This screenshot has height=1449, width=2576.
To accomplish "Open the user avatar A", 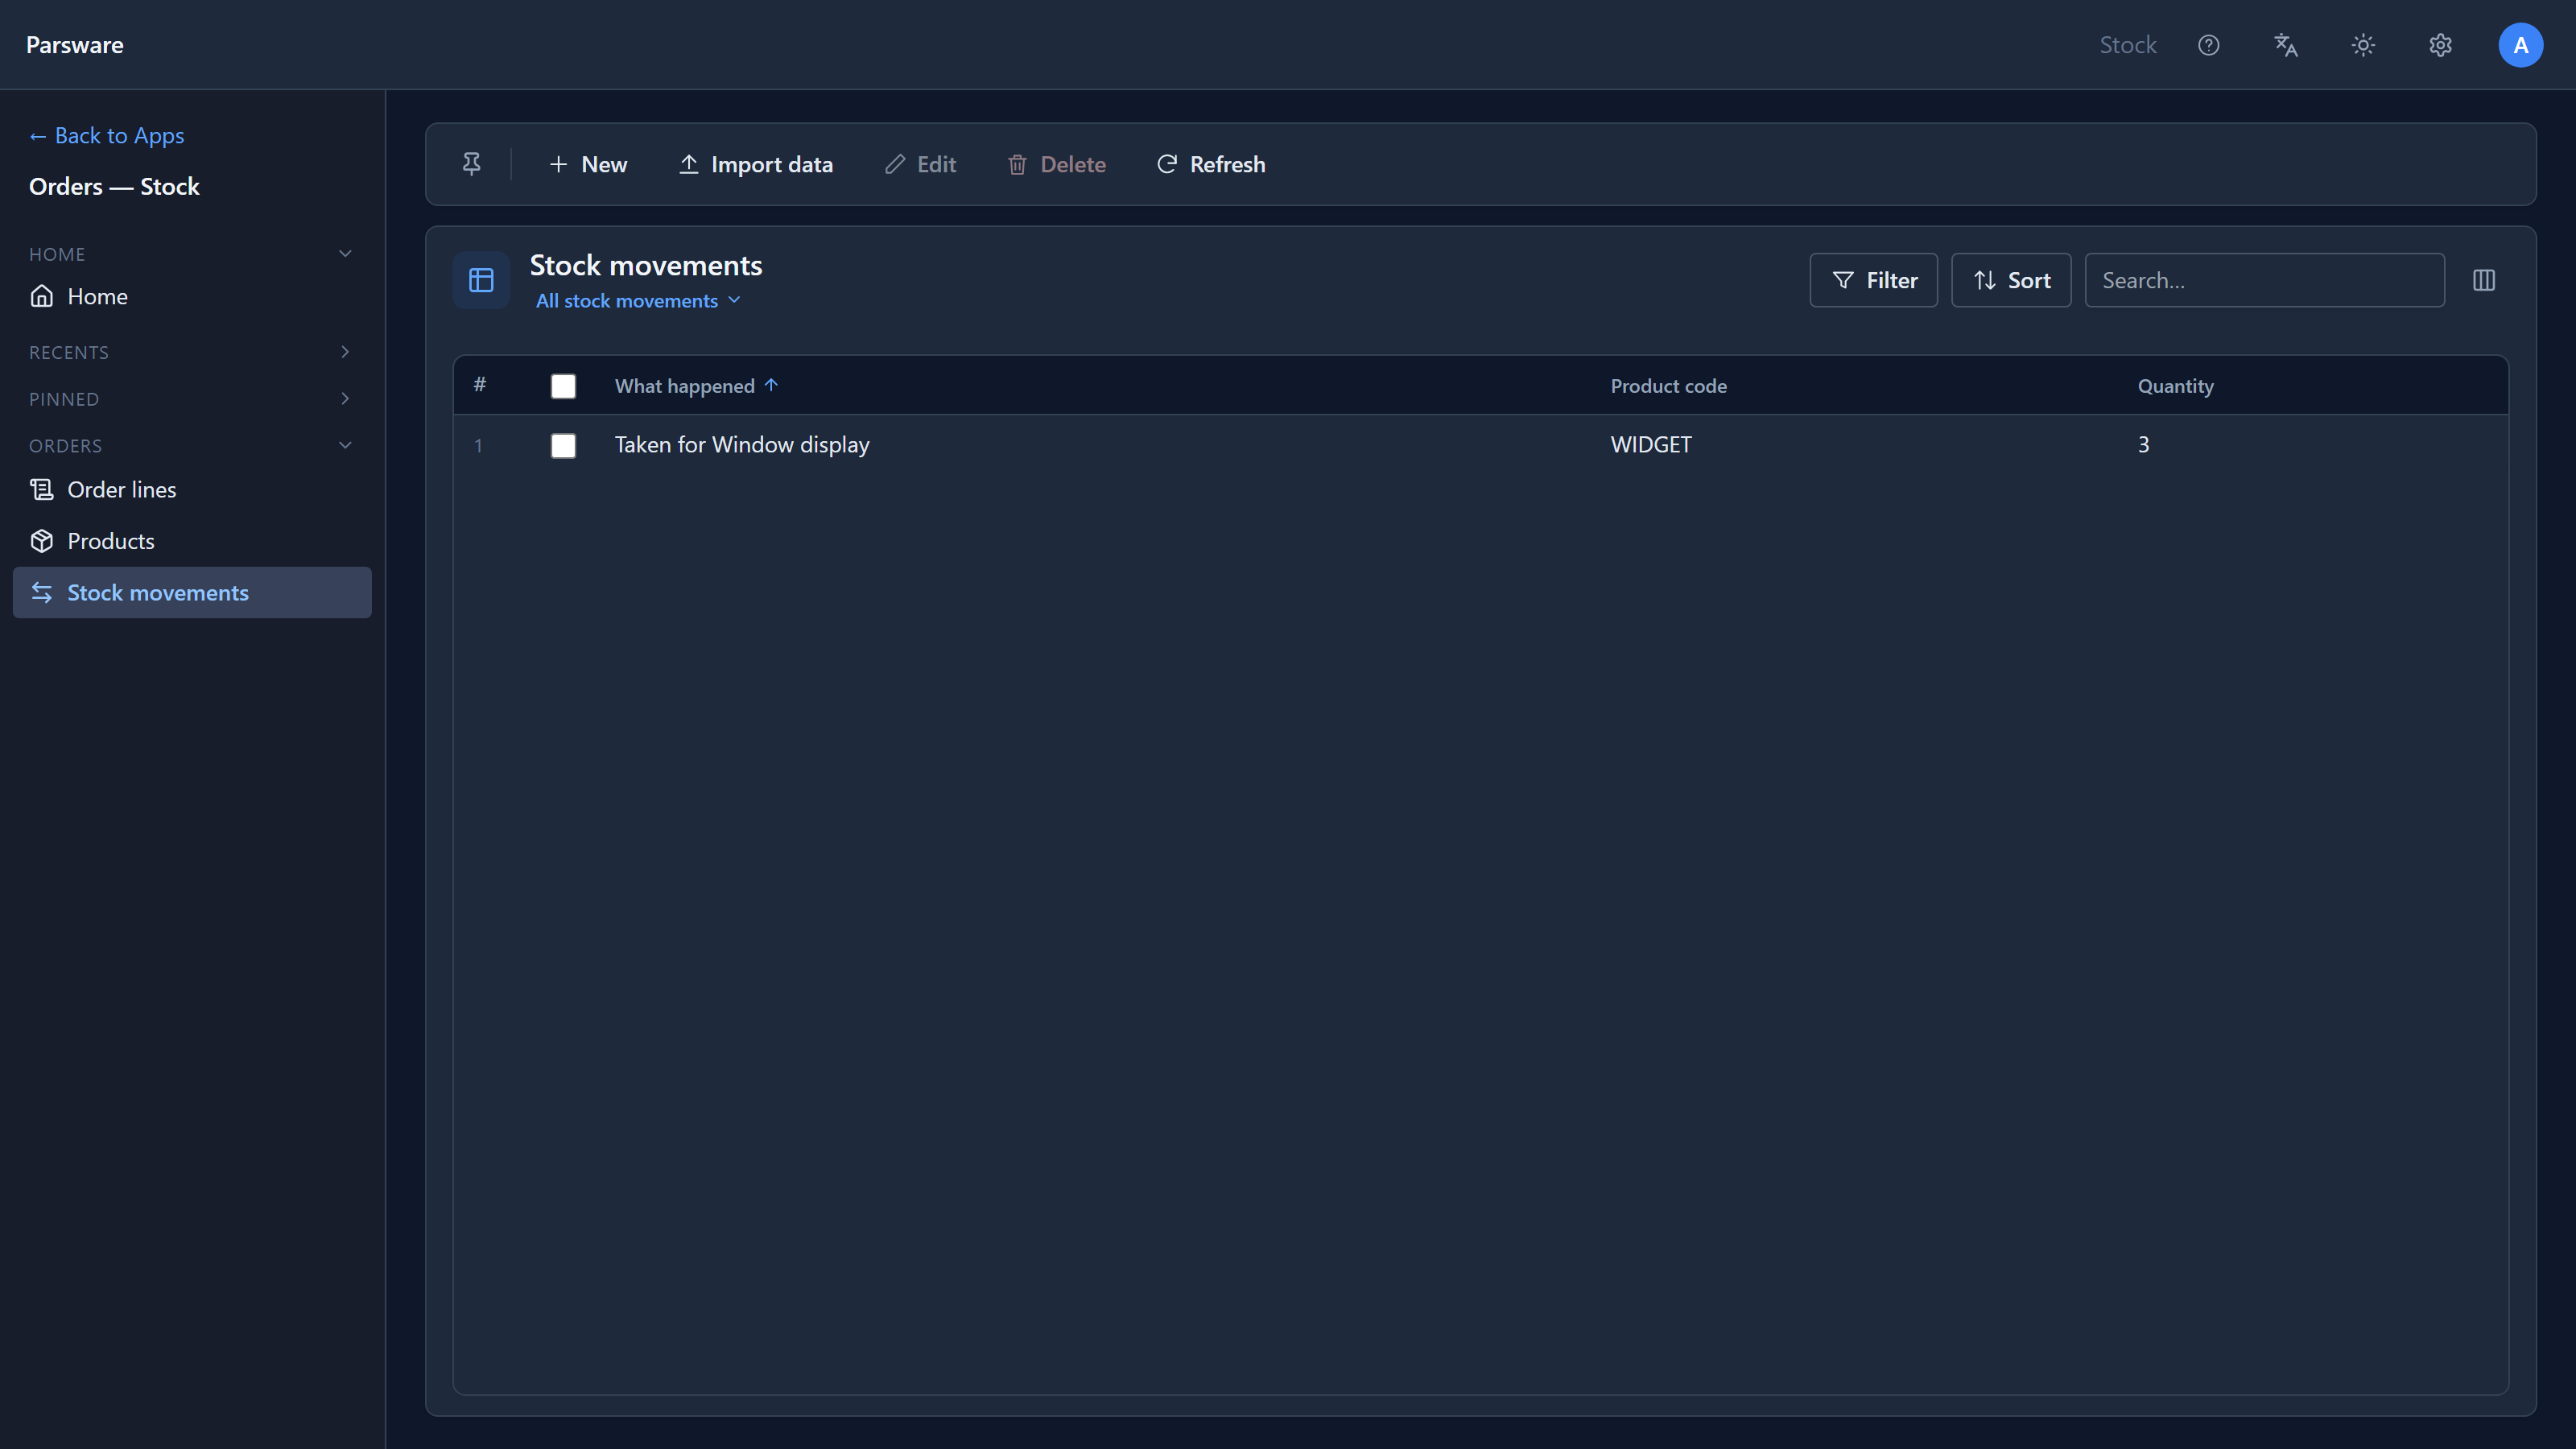I will coord(2520,45).
